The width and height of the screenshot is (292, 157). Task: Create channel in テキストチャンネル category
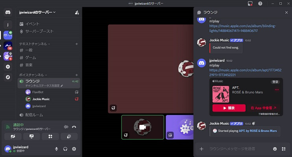[x=76, y=44]
